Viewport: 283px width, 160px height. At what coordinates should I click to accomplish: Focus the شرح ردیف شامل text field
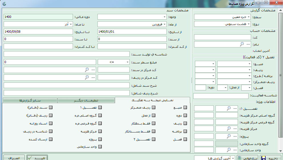coord(67,93)
